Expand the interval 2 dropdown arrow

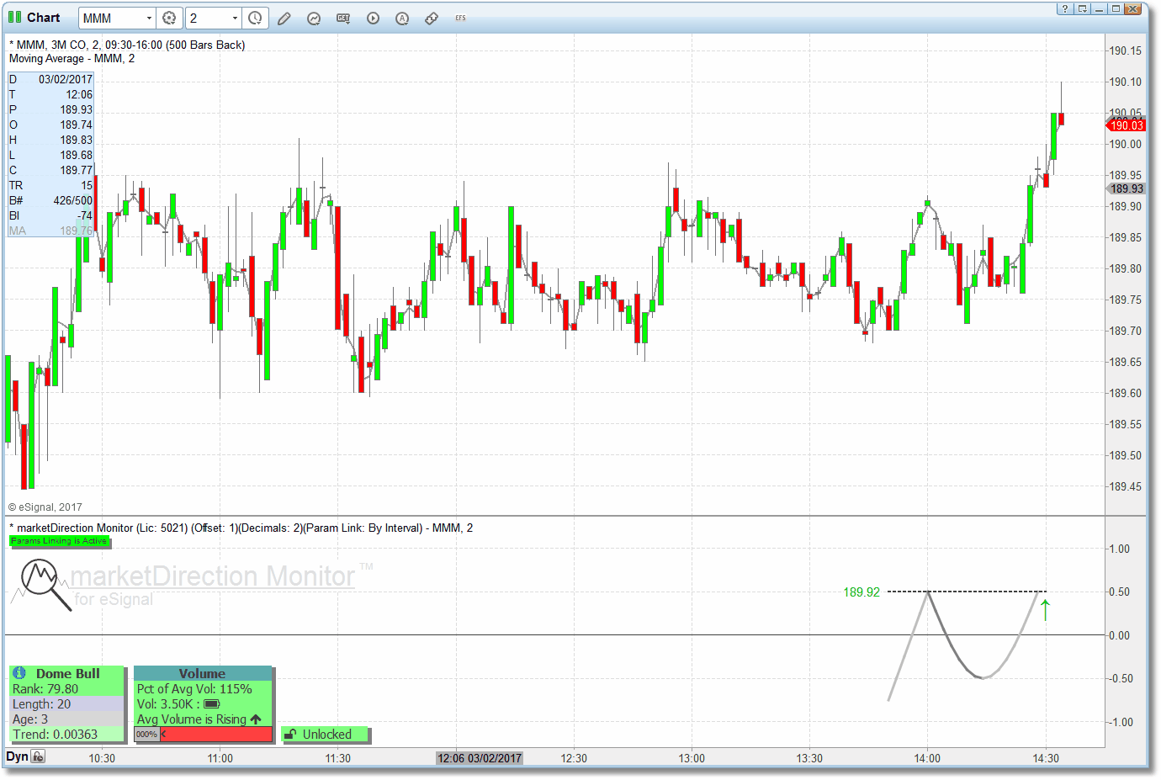point(235,18)
